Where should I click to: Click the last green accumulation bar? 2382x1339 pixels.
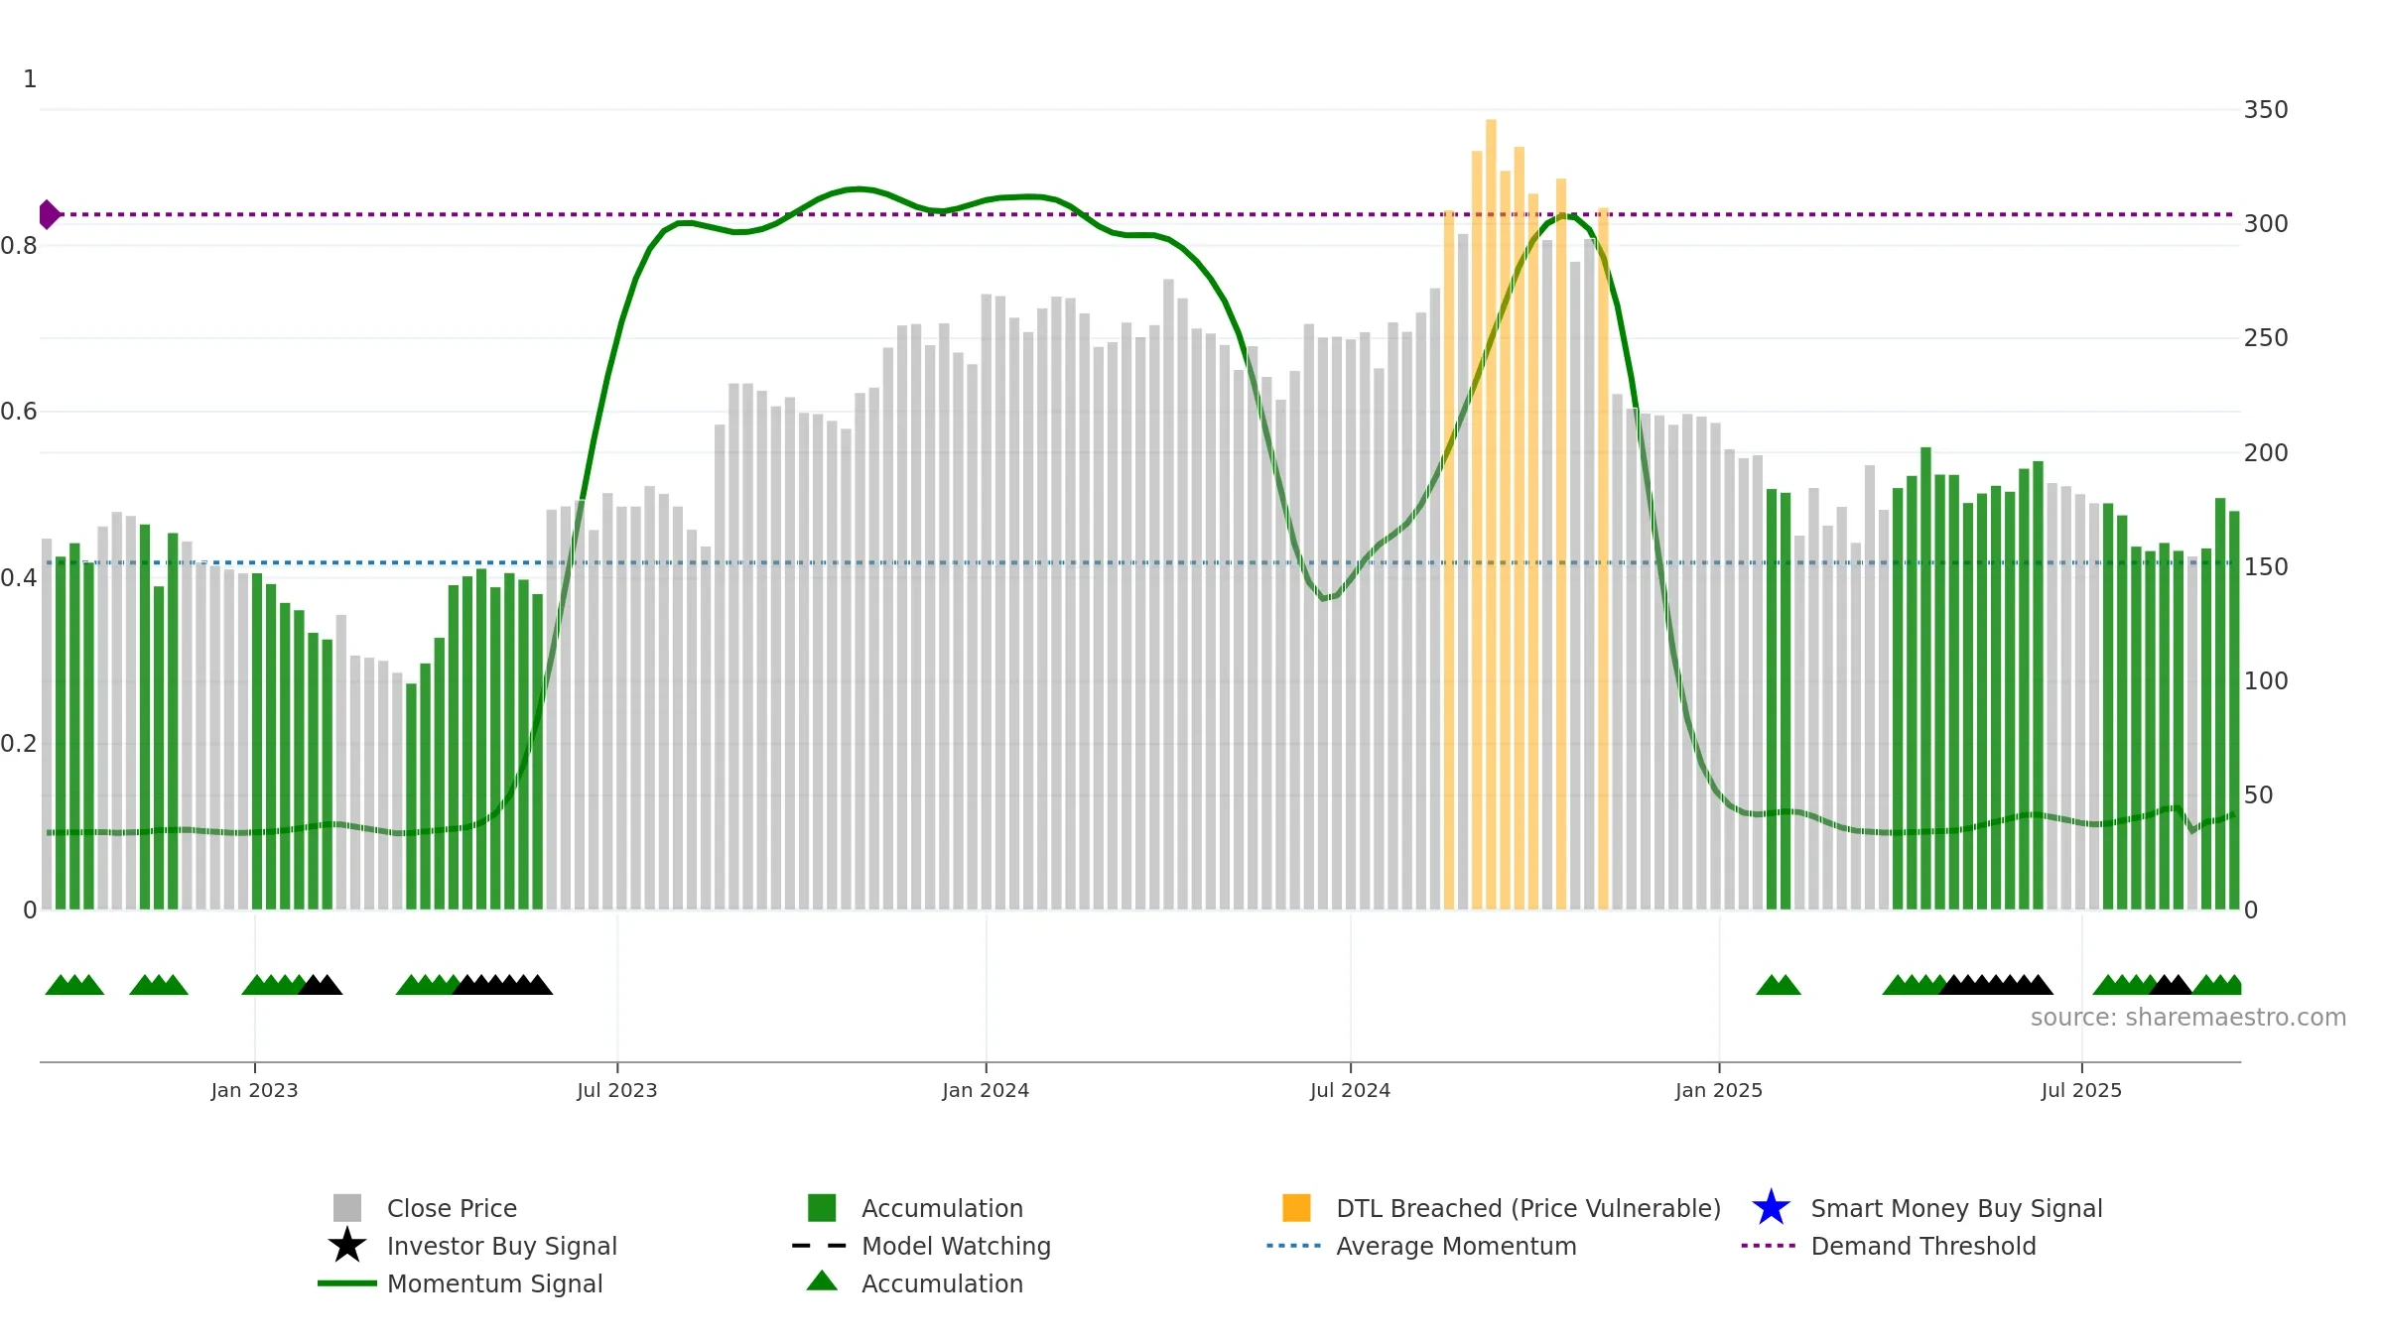[2234, 710]
